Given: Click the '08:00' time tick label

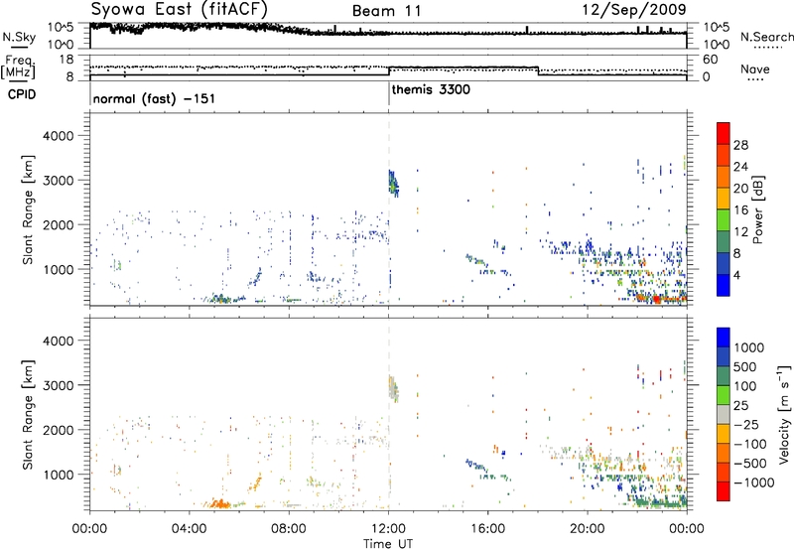Looking at the screenshot, I should pos(289,529).
